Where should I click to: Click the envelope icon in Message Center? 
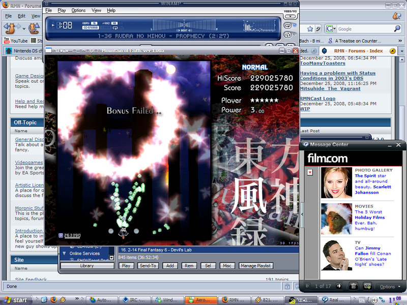click(367, 286)
